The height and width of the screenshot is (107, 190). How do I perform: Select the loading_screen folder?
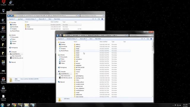pyautogui.click(x=80, y=78)
